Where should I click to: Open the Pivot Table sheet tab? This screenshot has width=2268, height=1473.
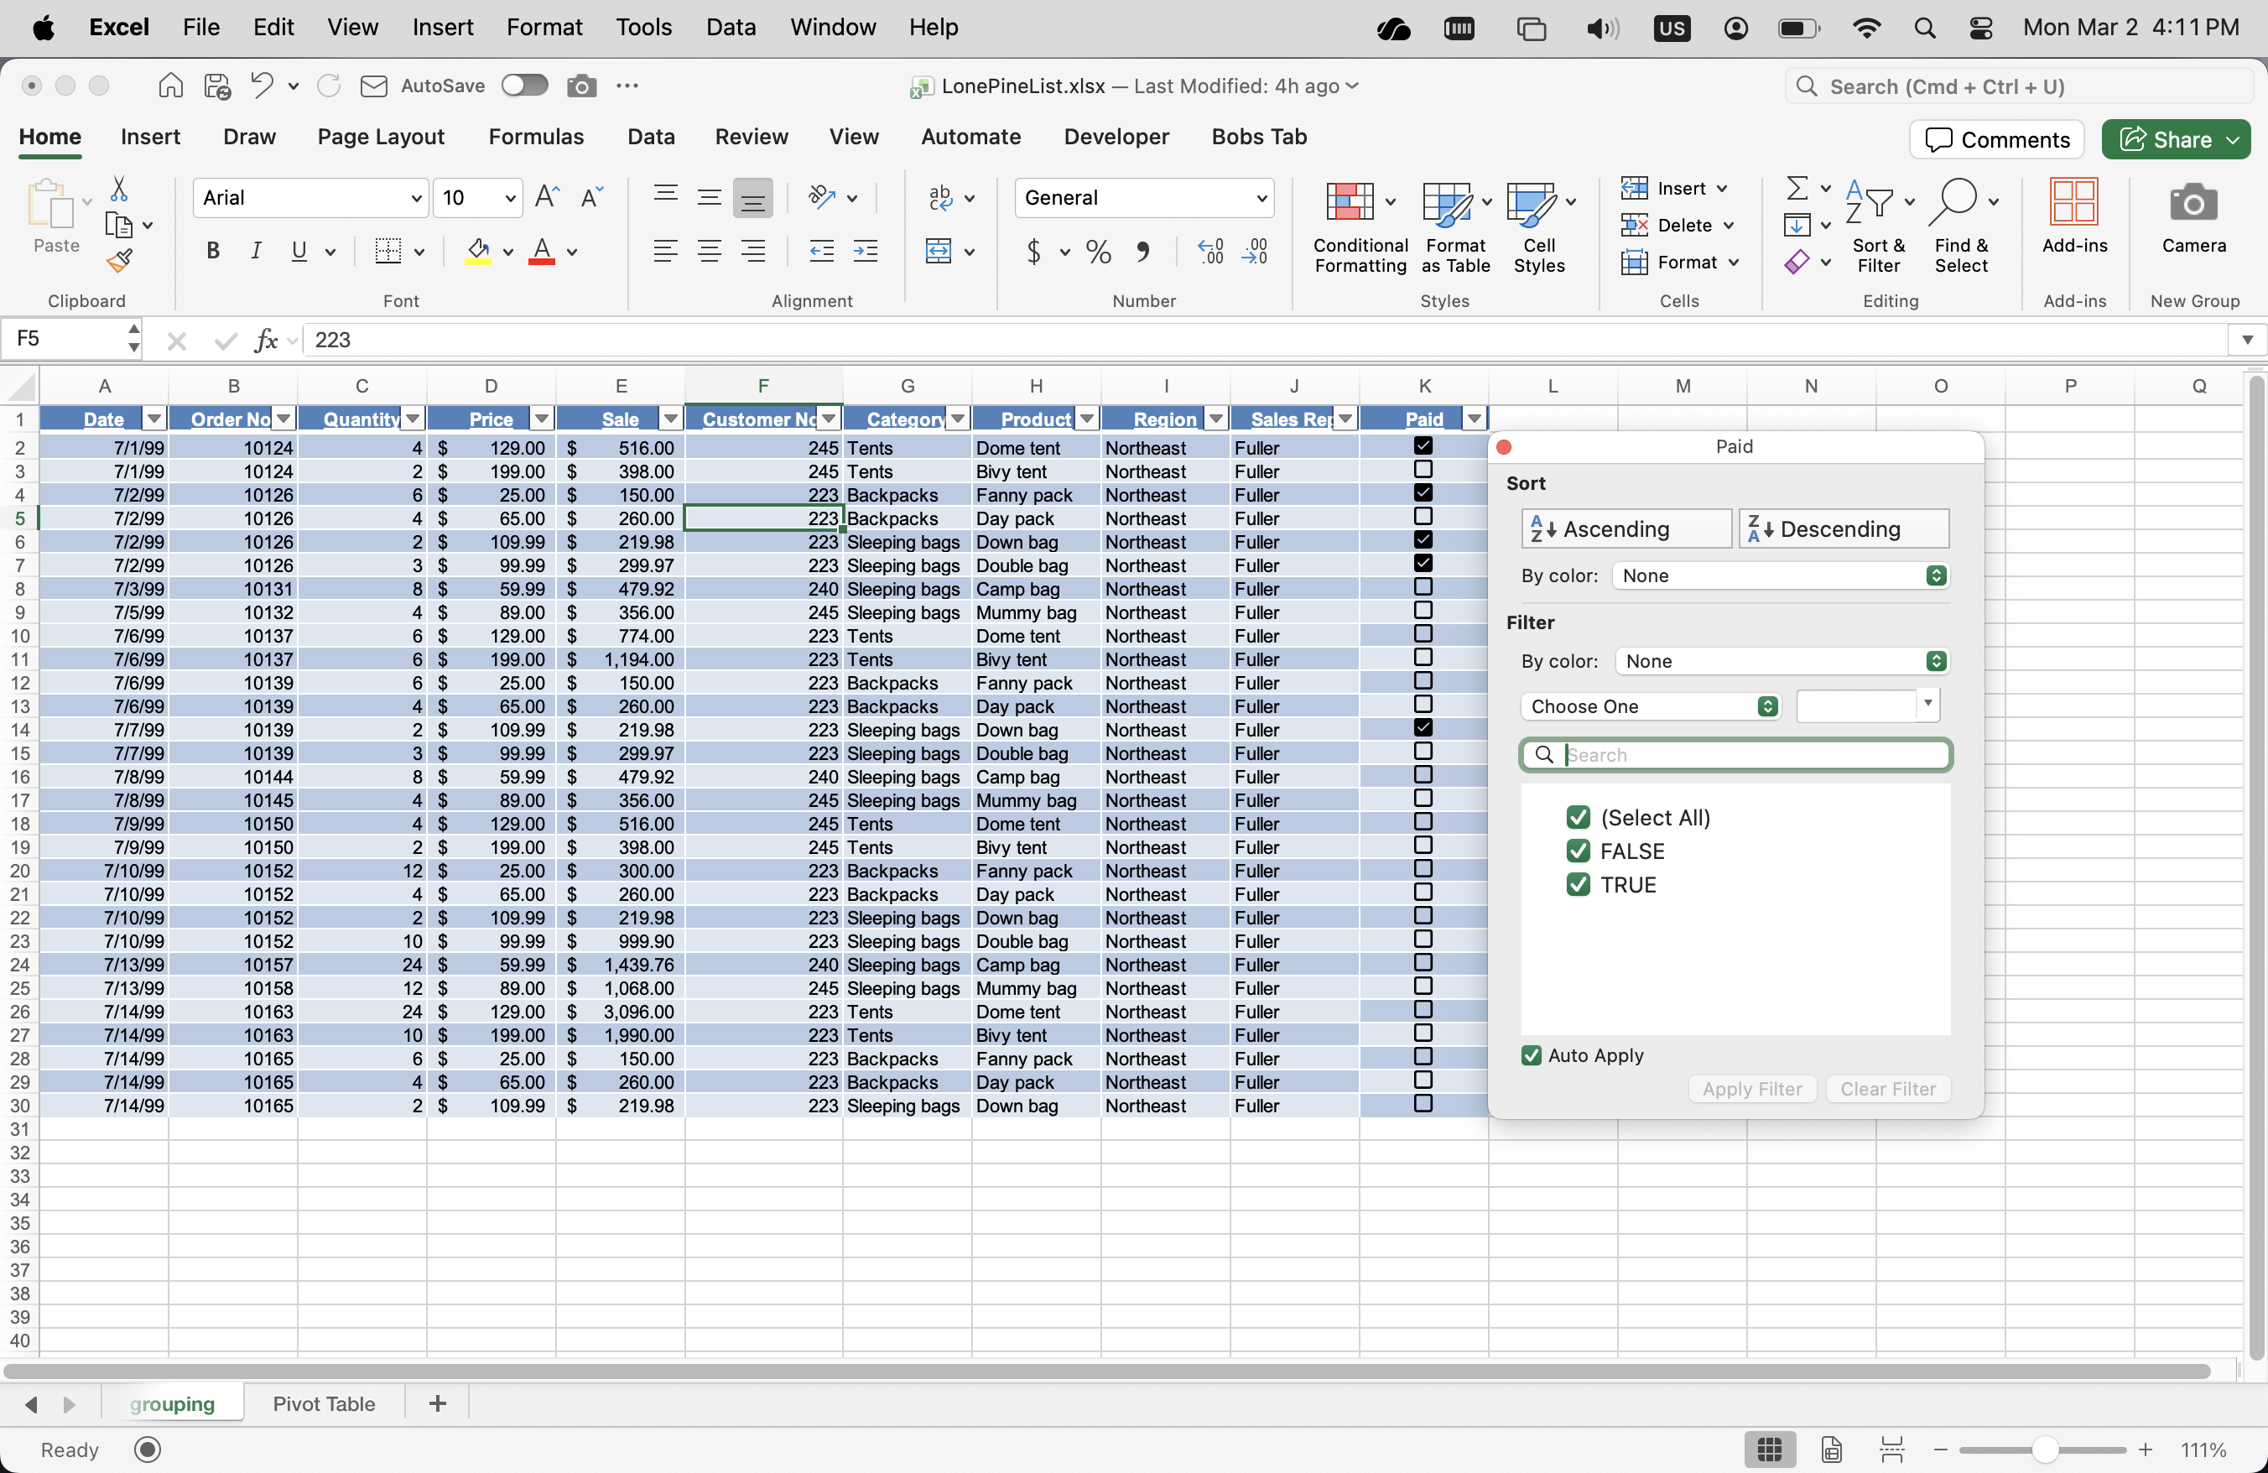click(x=324, y=1403)
